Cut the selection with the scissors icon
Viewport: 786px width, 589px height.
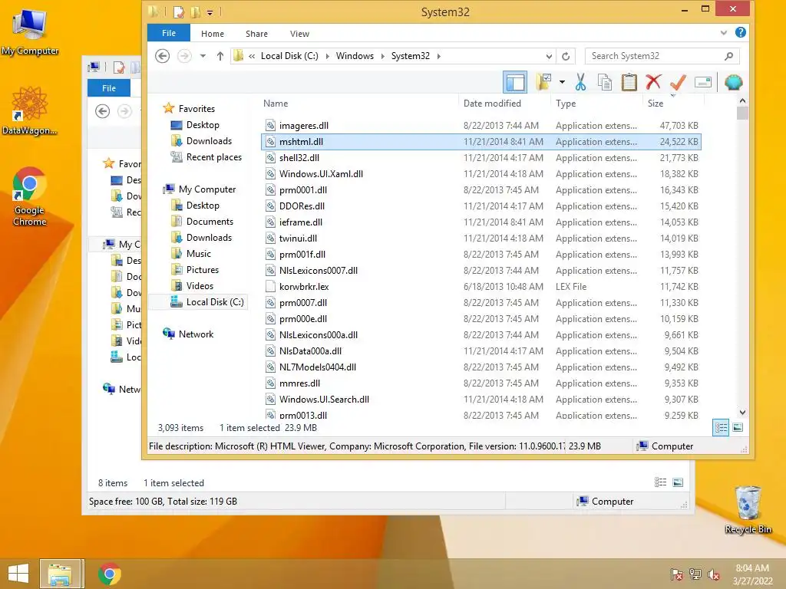(580, 82)
